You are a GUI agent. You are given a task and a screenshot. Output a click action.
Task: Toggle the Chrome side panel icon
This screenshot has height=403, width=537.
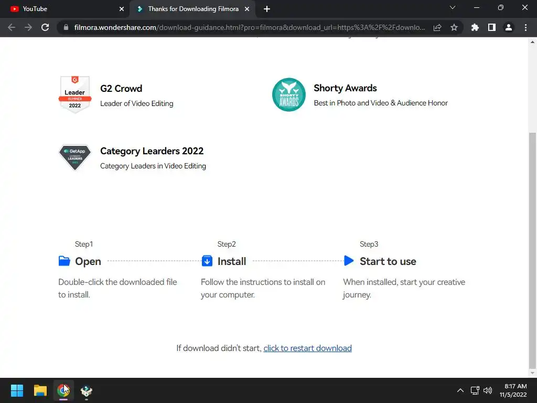492,27
